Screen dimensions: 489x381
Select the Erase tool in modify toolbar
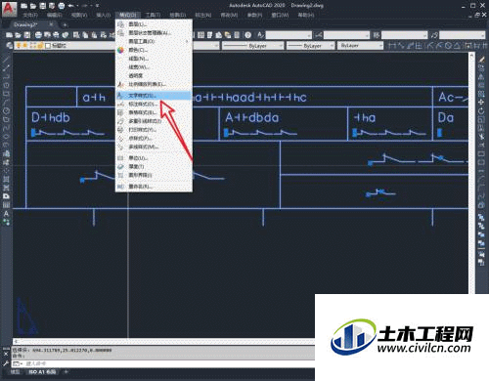[x=481, y=60]
